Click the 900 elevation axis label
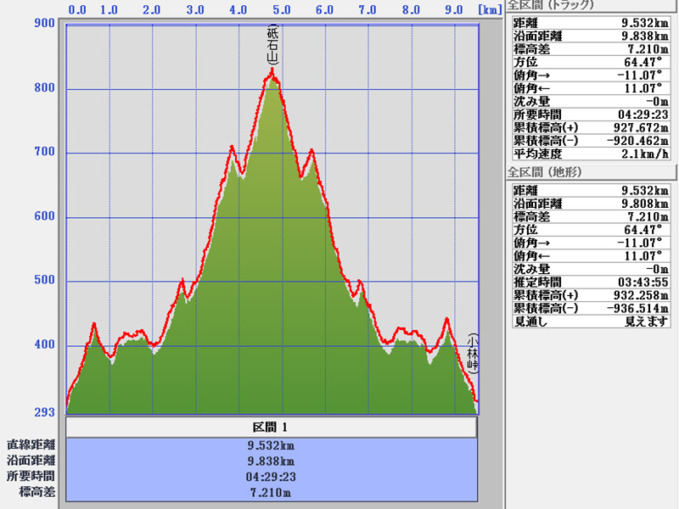The image size is (679, 509). [x=44, y=24]
